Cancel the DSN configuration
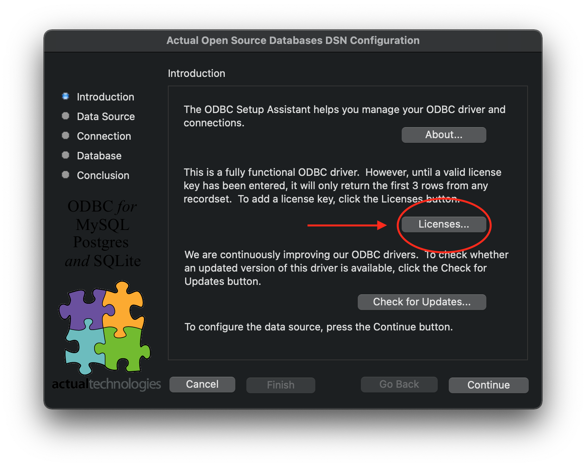Viewport: 586px width, 467px height. (202, 385)
